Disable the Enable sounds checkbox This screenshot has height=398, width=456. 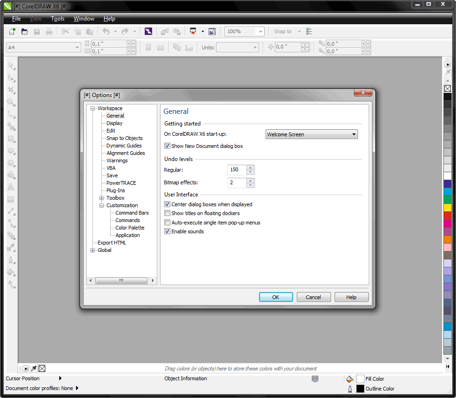coord(168,231)
